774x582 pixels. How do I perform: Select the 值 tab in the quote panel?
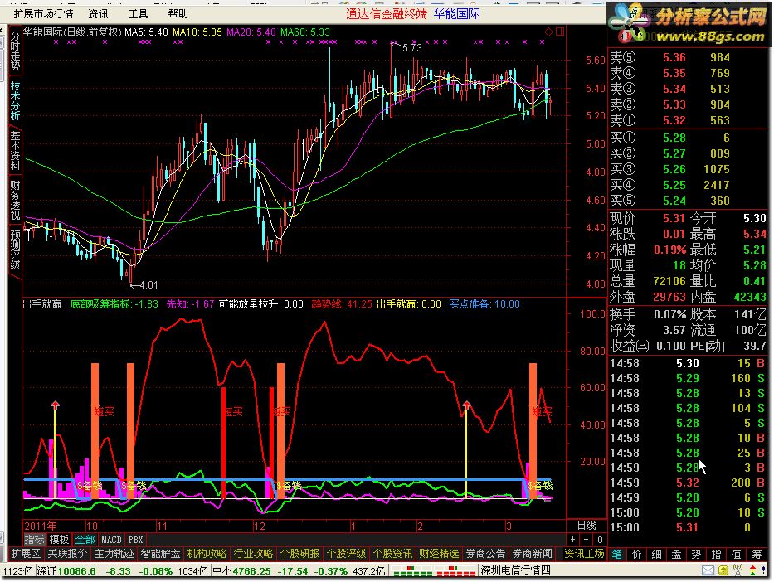[736, 555]
